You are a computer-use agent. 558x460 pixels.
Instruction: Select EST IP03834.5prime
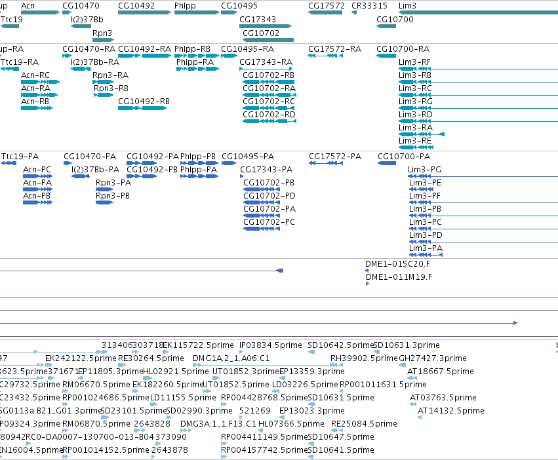pyautogui.click(x=270, y=345)
